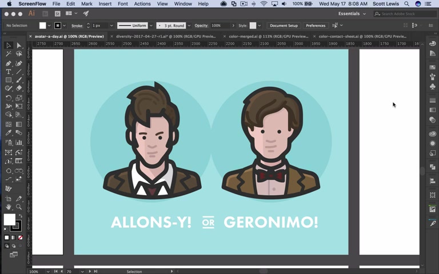Choose the Eyedropper tool
This screenshot has width=439, height=274.
tap(9, 132)
